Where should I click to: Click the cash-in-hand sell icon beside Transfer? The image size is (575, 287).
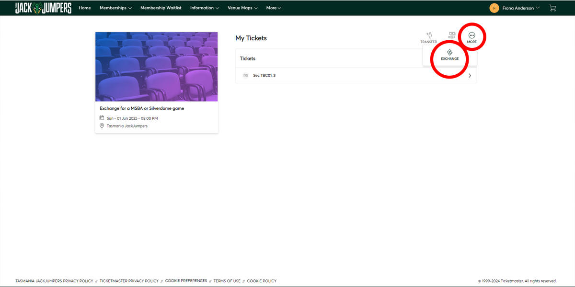tap(452, 35)
